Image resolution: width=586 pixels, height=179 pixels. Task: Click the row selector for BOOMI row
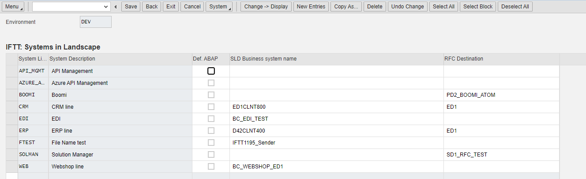pyautogui.click(x=12, y=95)
